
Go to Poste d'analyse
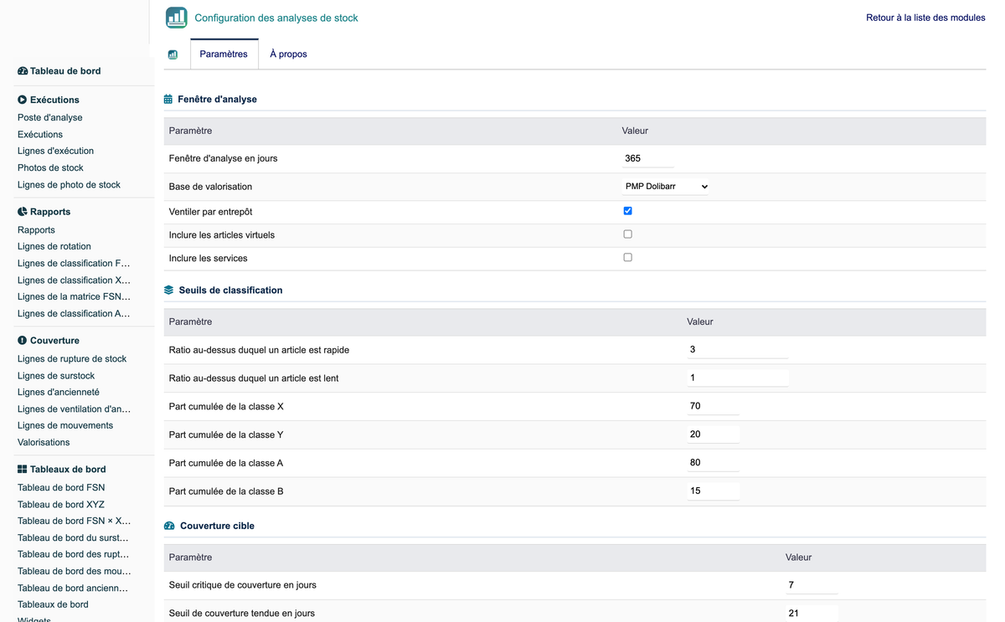pos(50,118)
